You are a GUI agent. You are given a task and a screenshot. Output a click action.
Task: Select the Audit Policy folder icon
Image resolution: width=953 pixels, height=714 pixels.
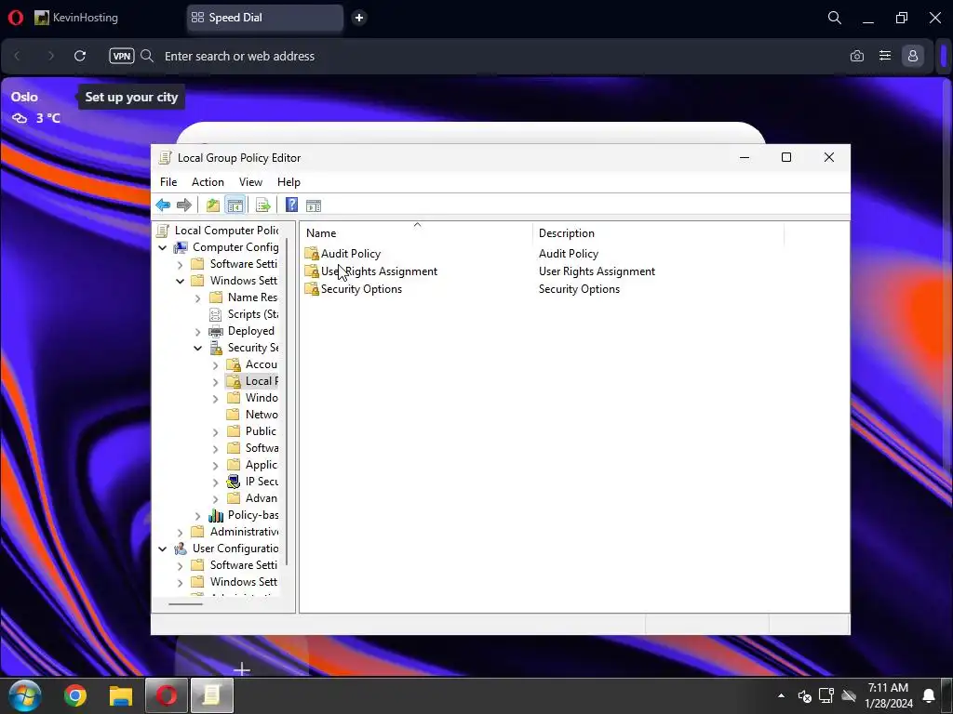(312, 254)
